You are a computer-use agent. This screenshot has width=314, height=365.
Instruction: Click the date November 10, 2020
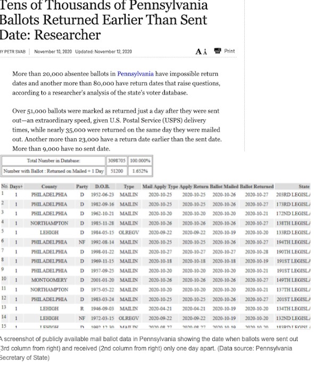click(x=53, y=52)
